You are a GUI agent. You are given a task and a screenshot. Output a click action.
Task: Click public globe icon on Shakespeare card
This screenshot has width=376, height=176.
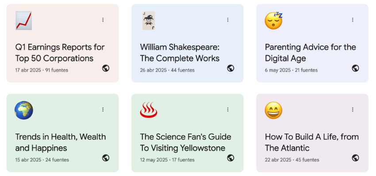point(230,69)
